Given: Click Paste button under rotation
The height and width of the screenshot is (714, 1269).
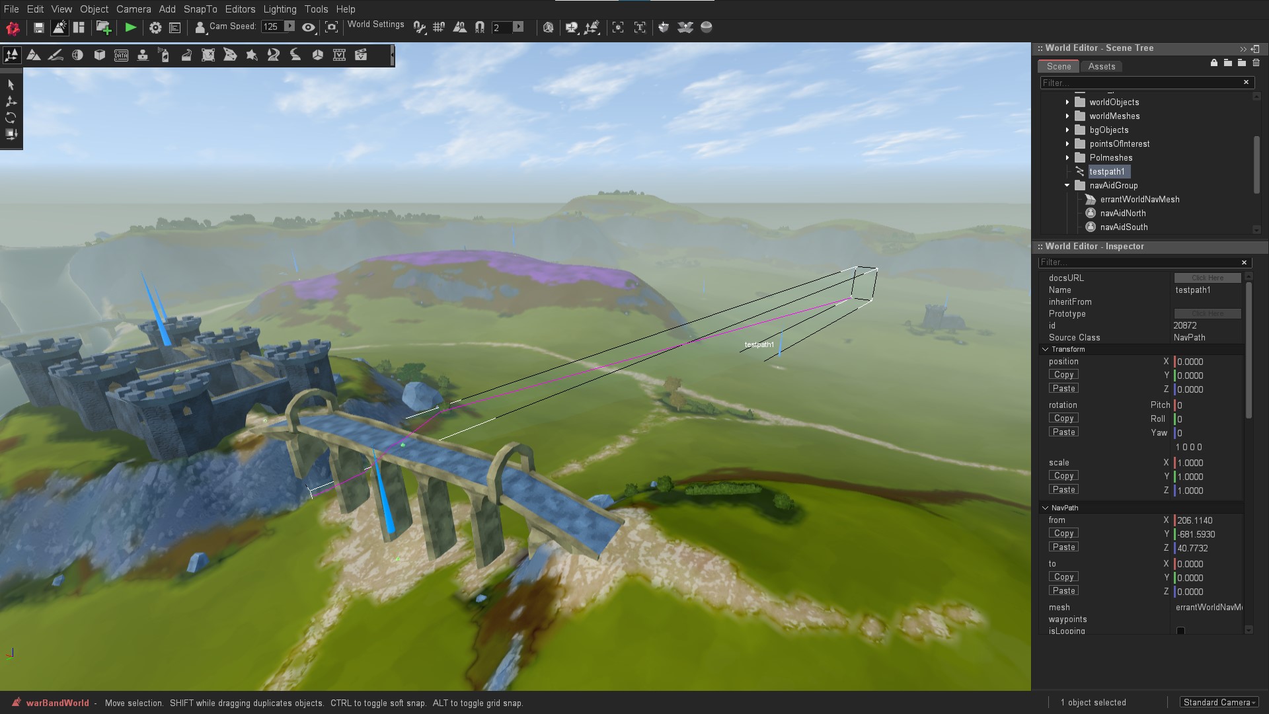Looking at the screenshot, I should (1063, 432).
